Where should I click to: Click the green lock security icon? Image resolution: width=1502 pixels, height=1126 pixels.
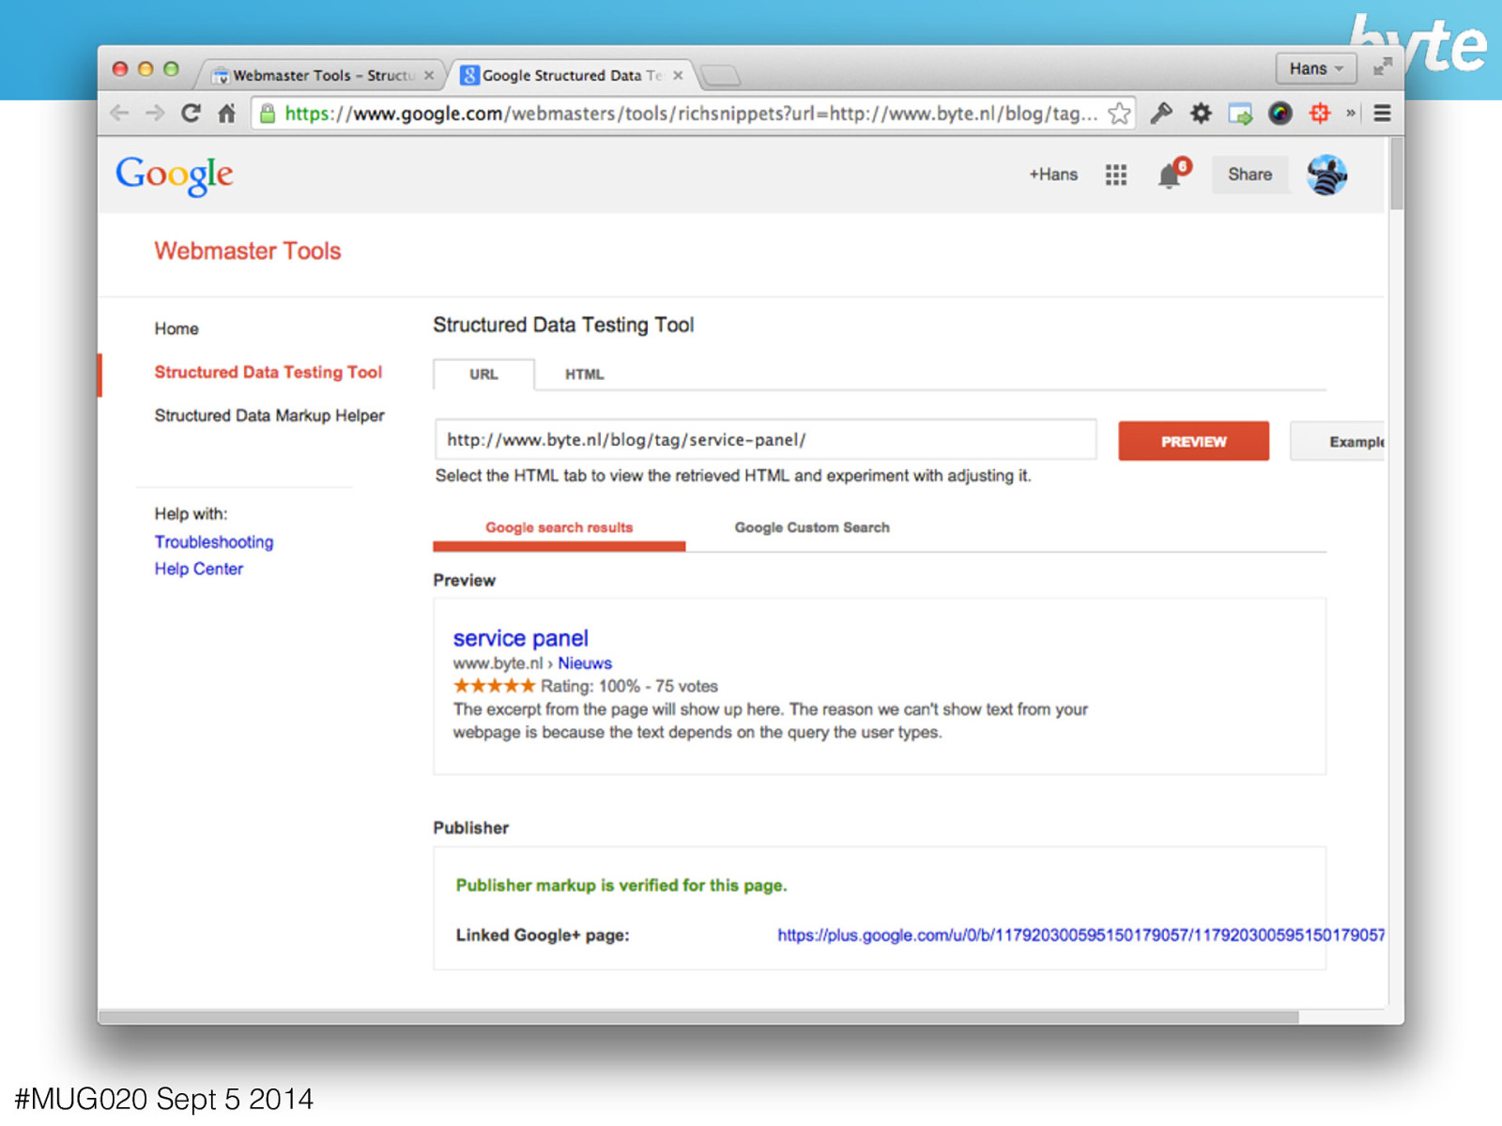[x=268, y=114]
